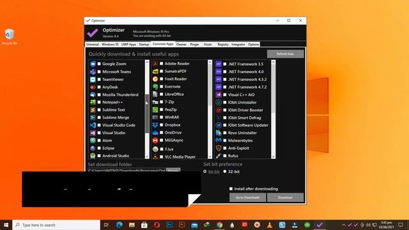
Task: Open VLC cone icon in taskbar
Action: point(270,225)
